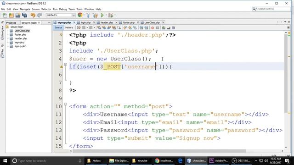
Task: Select login.php in the project tree
Action: (x=19, y=43)
